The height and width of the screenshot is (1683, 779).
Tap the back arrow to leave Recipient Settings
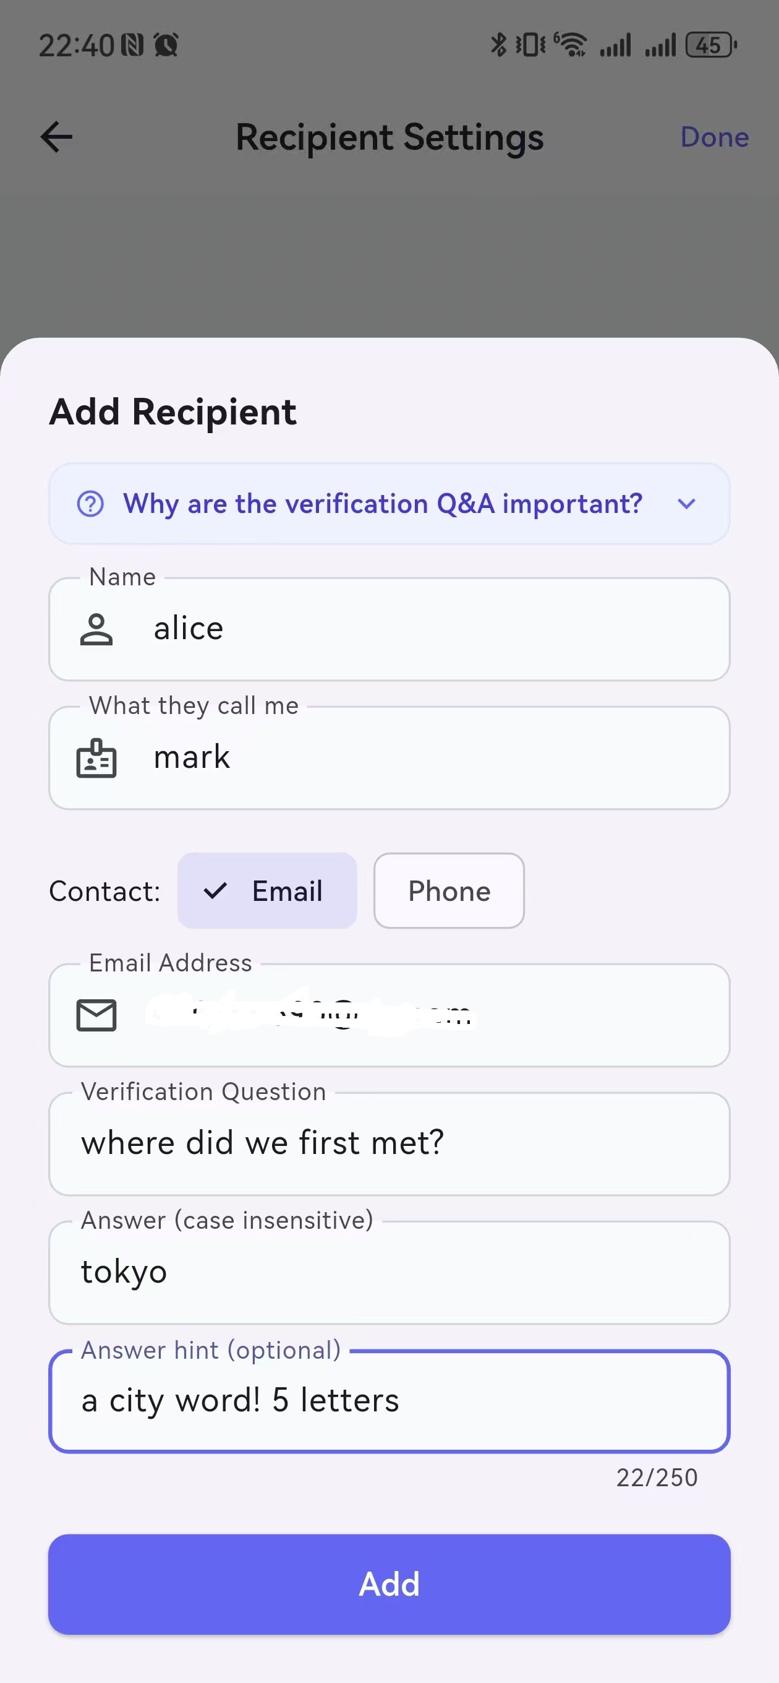point(56,137)
